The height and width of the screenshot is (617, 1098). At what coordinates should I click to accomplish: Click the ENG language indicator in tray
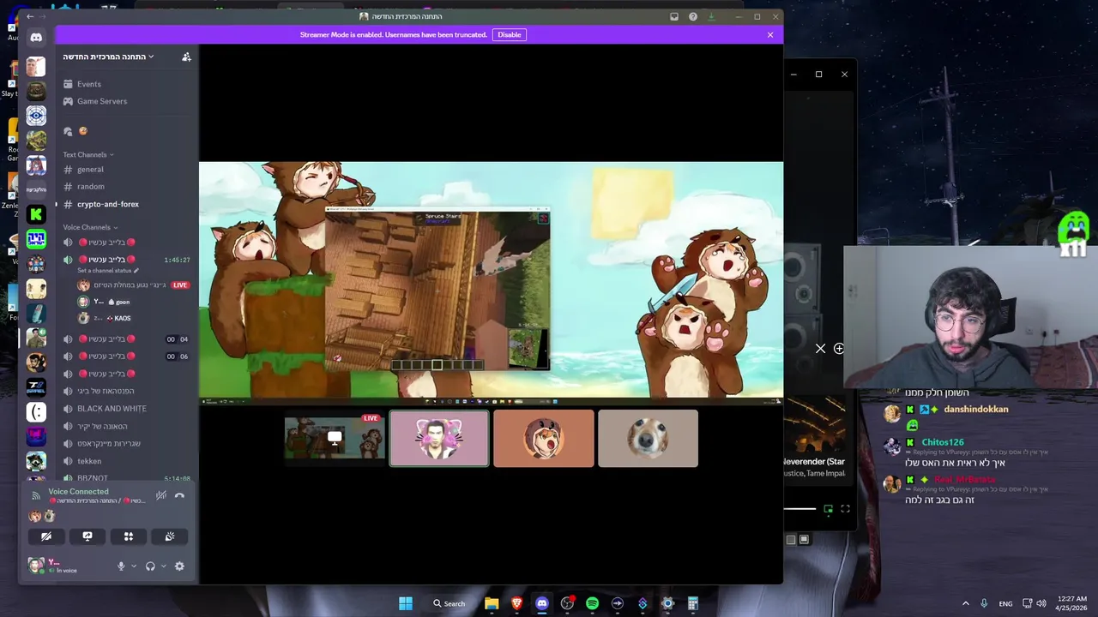click(x=1005, y=604)
